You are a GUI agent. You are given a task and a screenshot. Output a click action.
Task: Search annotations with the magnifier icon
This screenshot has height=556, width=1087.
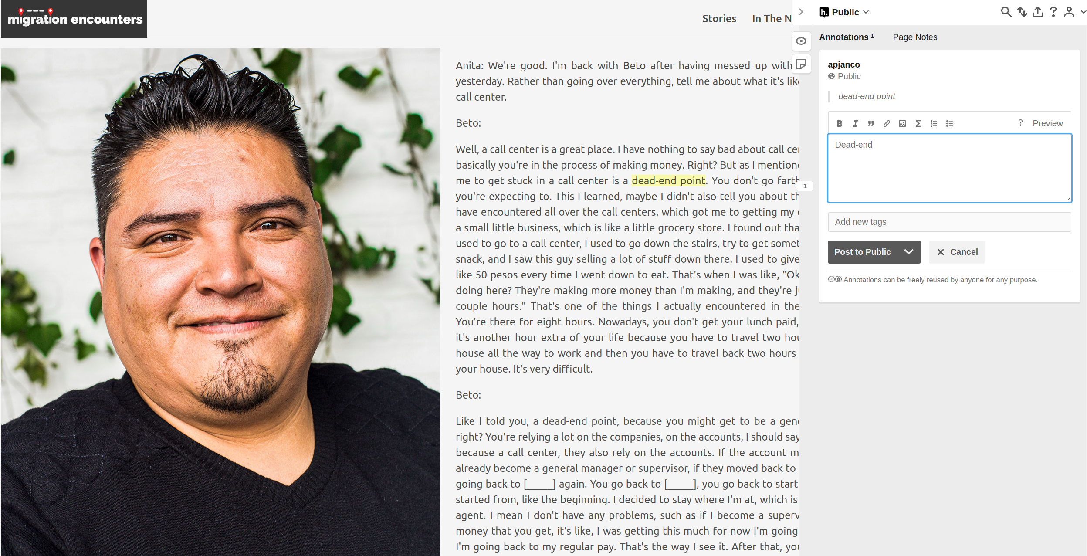pyautogui.click(x=1006, y=12)
